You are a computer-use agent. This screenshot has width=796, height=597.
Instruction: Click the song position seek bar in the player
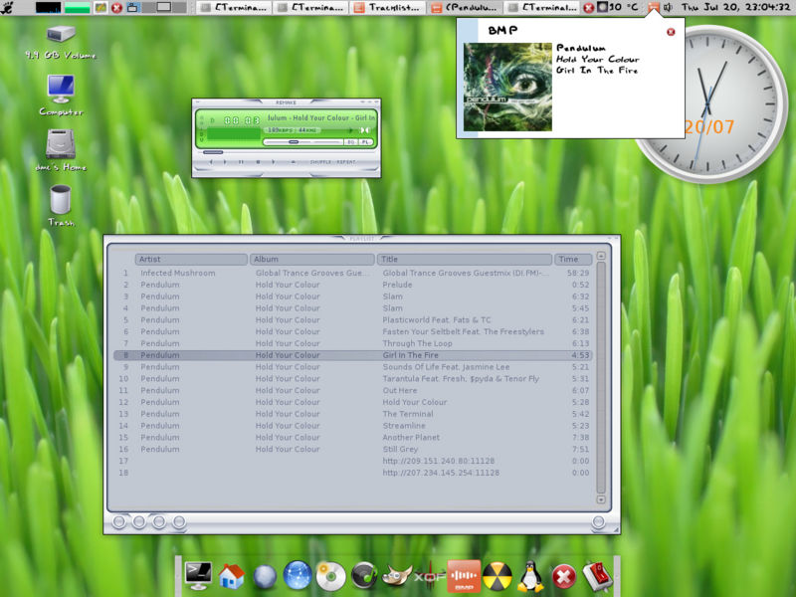(x=287, y=152)
